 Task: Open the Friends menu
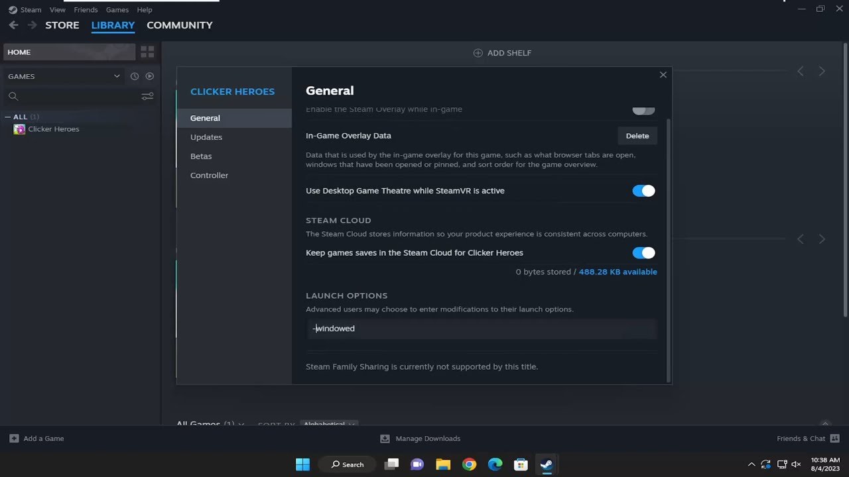86,10
